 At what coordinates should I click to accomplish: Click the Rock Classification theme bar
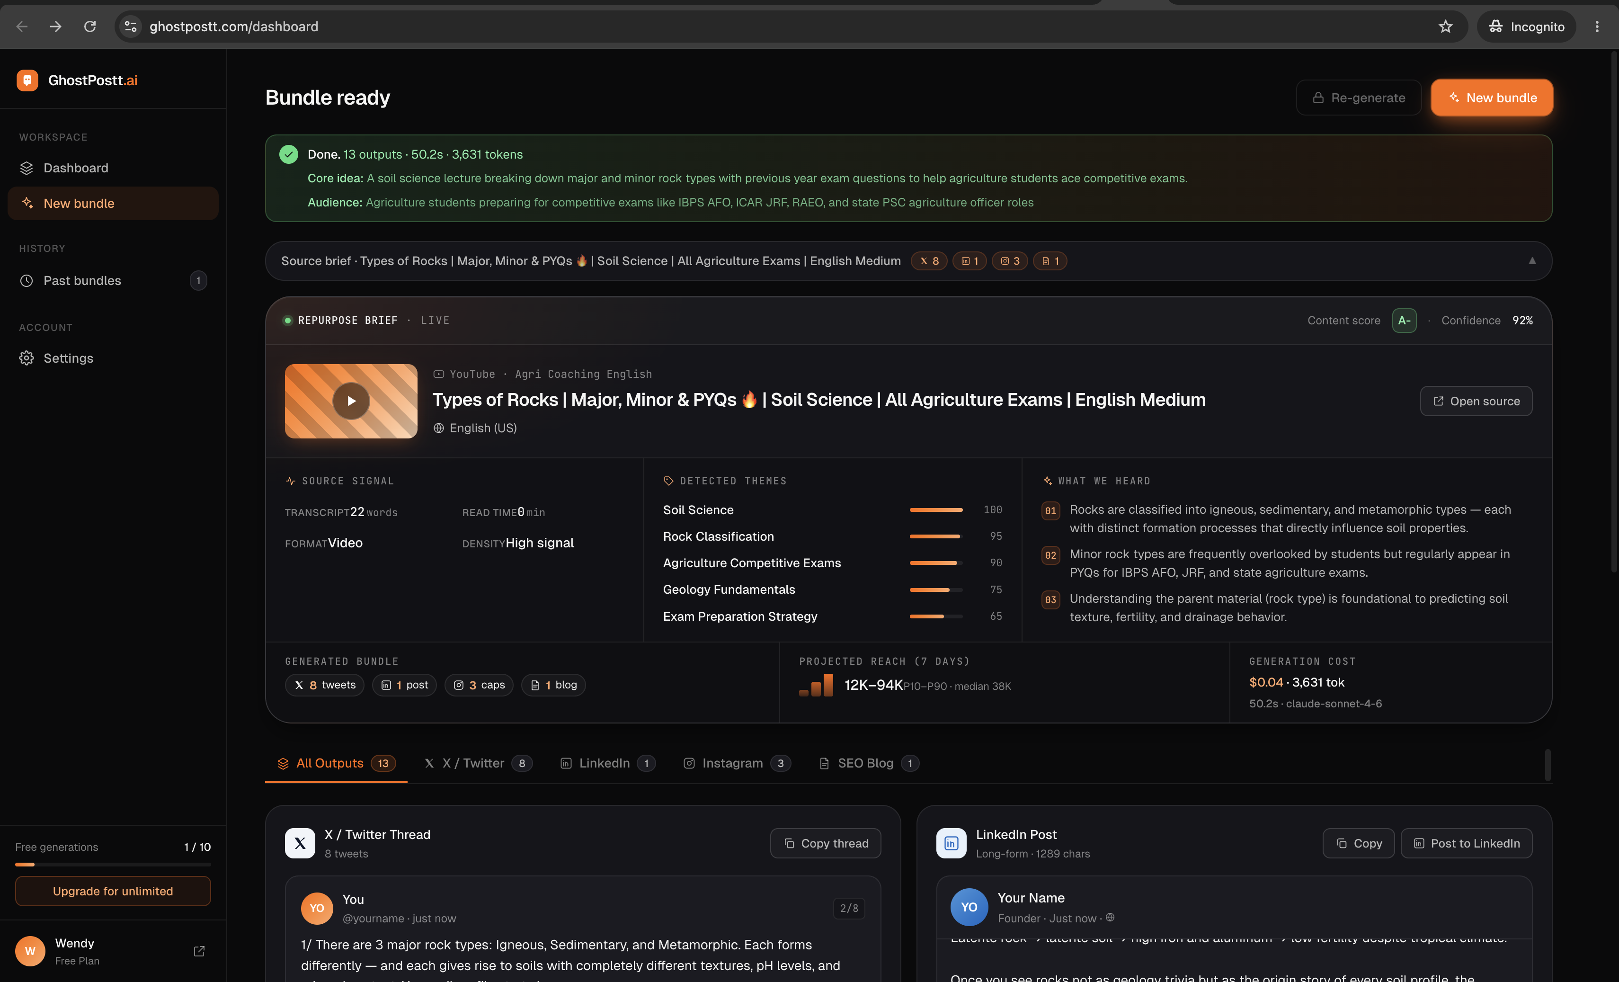935,536
